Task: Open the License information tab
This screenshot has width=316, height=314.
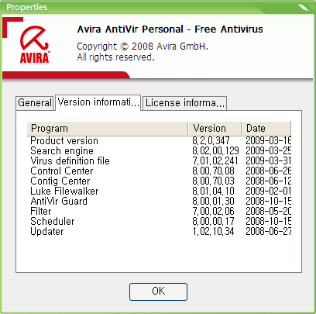Action: point(184,103)
